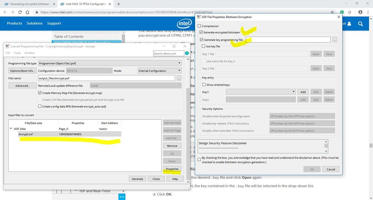373x200 pixels.
Task: Open the Key1 dropdown list
Action: click(261, 92)
